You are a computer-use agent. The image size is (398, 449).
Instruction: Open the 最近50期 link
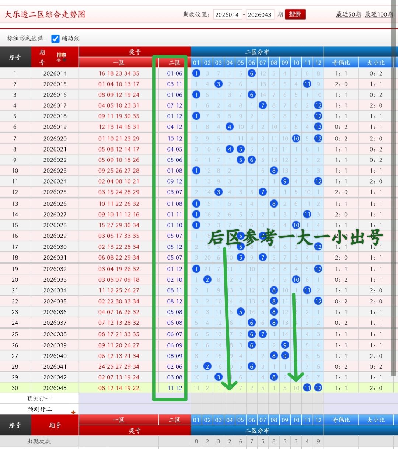click(x=348, y=14)
